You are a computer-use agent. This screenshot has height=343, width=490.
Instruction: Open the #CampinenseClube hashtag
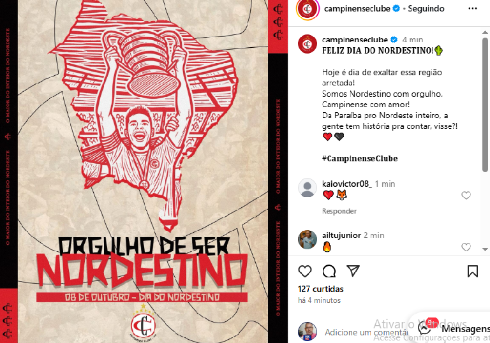coord(360,158)
